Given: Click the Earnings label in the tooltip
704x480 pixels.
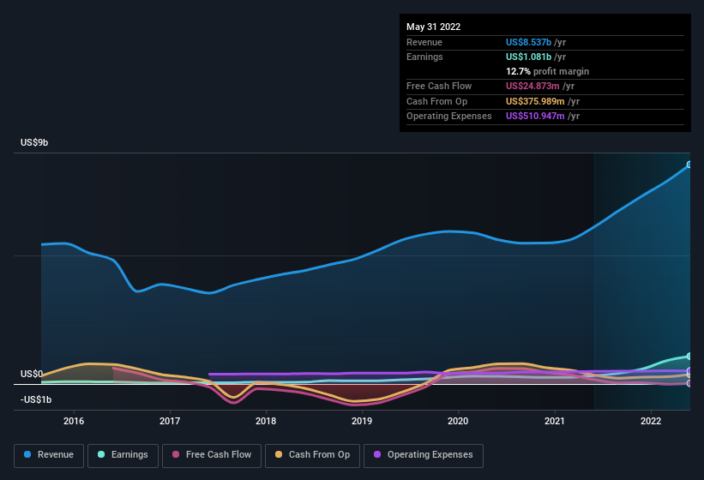Looking at the screenshot, I should pyautogui.click(x=424, y=57).
